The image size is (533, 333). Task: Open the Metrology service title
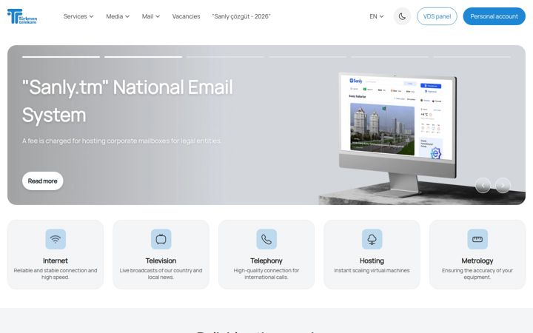pyautogui.click(x=477, y=260)
